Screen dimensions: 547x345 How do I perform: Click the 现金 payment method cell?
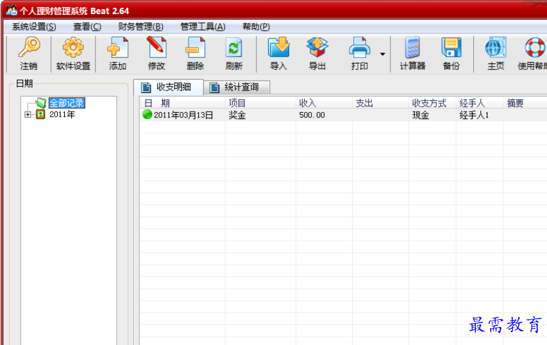[x=421, y=115]
